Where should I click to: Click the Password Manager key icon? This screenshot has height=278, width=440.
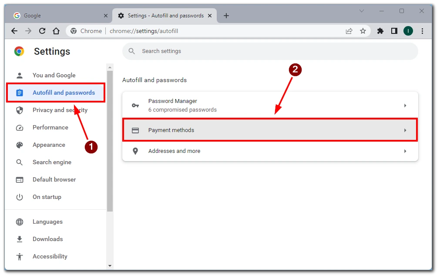pos(135,106)
